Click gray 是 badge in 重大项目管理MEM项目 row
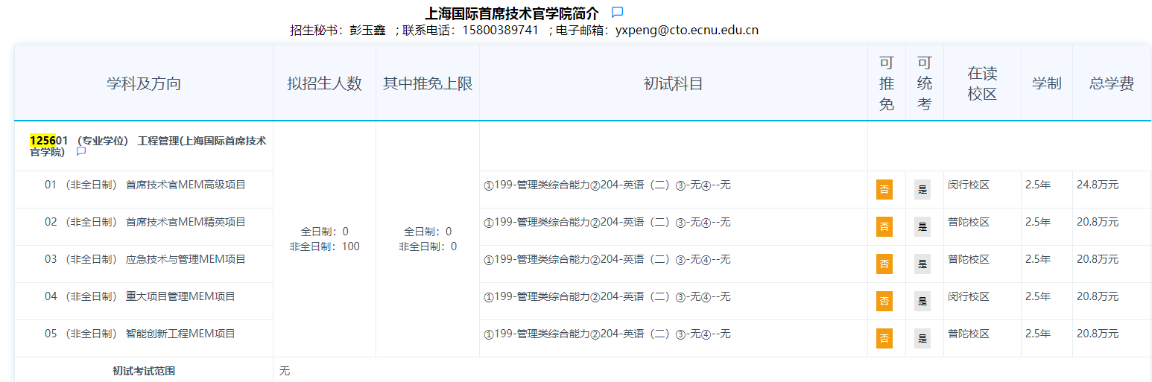Image resolution: width=1152 pixels, height=382 pixels. [922, 301]
